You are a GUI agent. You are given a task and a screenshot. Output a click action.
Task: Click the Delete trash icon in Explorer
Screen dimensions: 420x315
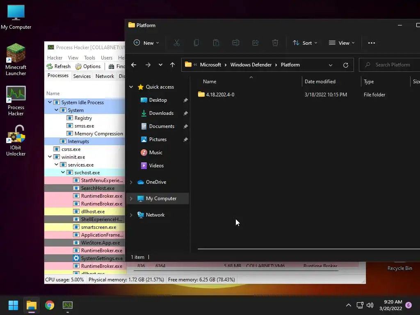275,43
